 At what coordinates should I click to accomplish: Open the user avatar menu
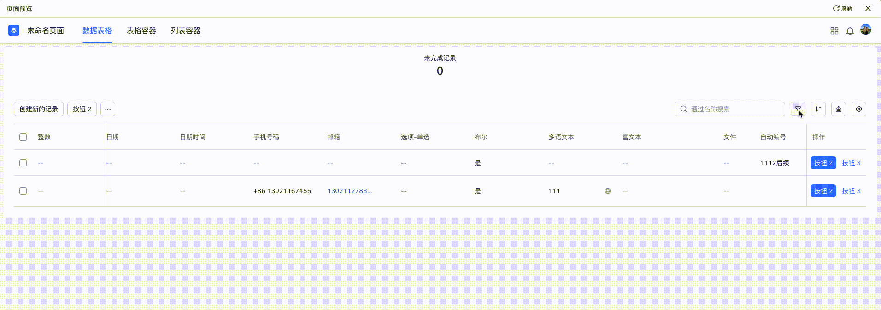[866, 29]
